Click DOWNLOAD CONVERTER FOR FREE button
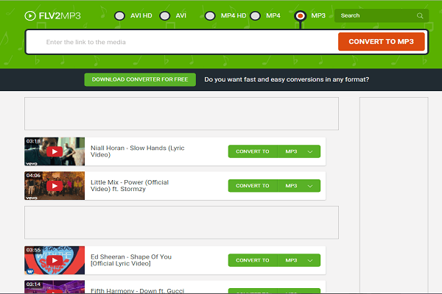Screen dimensions: 442x294 click(140, 79)
